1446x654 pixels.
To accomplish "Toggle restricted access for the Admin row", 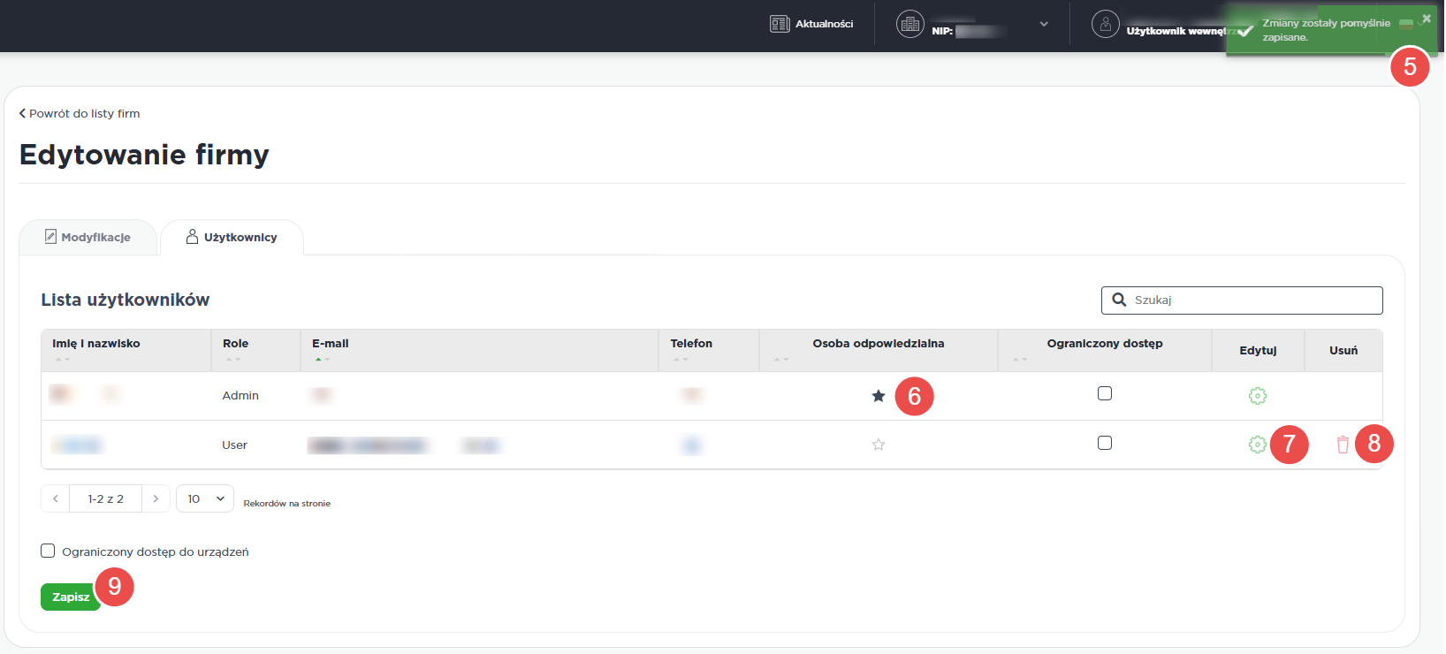I will [x=1104, y=393].
